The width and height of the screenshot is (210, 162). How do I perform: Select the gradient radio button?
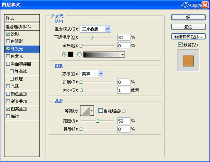[x=80, y=54]
